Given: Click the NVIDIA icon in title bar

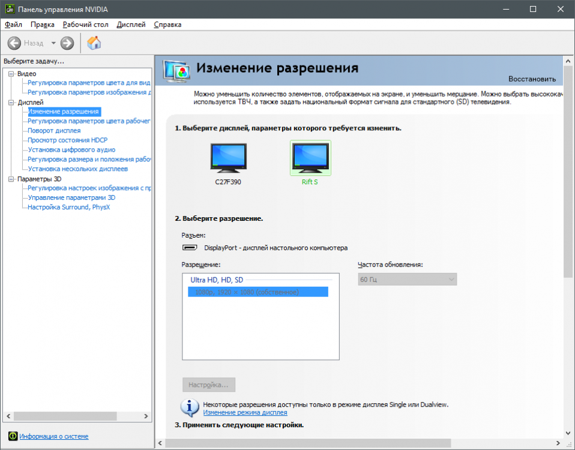Looking at the screenshot, I should [x=10, y=9].
